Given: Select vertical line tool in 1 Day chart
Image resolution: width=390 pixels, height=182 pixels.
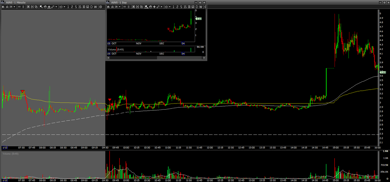Looking at the screenshot, I should click(128, 7).
